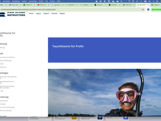The width and height of the screenshot is (161, 121).
Task: Click the Tauchtheorie für Profis banner heading
Action: (x=68, y=46)
